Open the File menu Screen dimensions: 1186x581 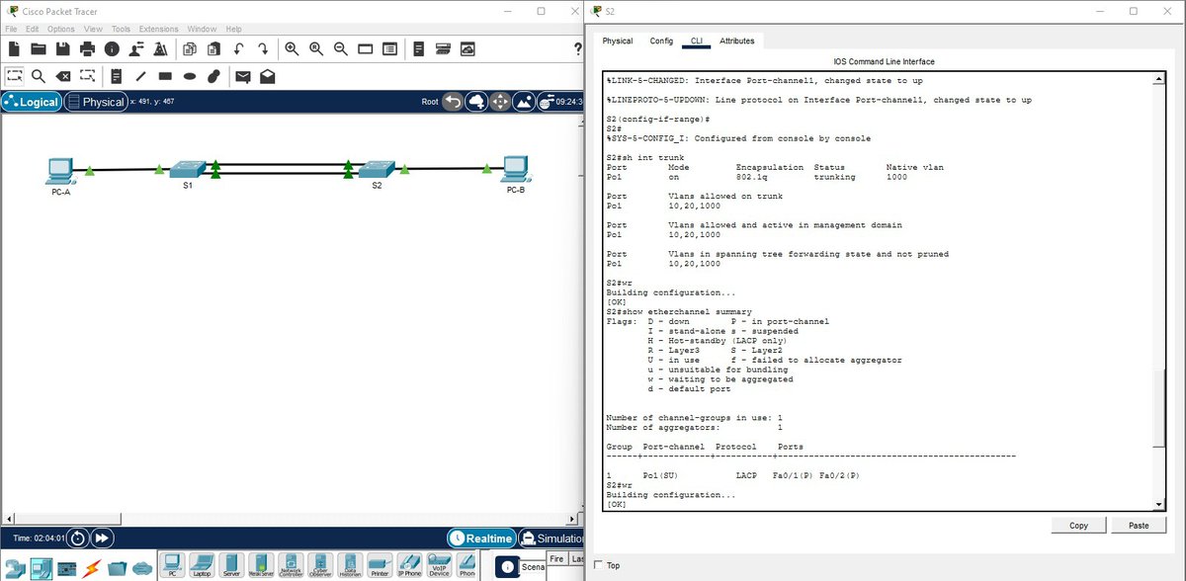coord(12,29)
